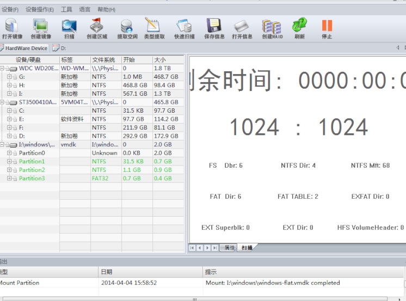Screen dimensions: 406x301
Task: Click the 日期 column header in output
Action: 150,272
